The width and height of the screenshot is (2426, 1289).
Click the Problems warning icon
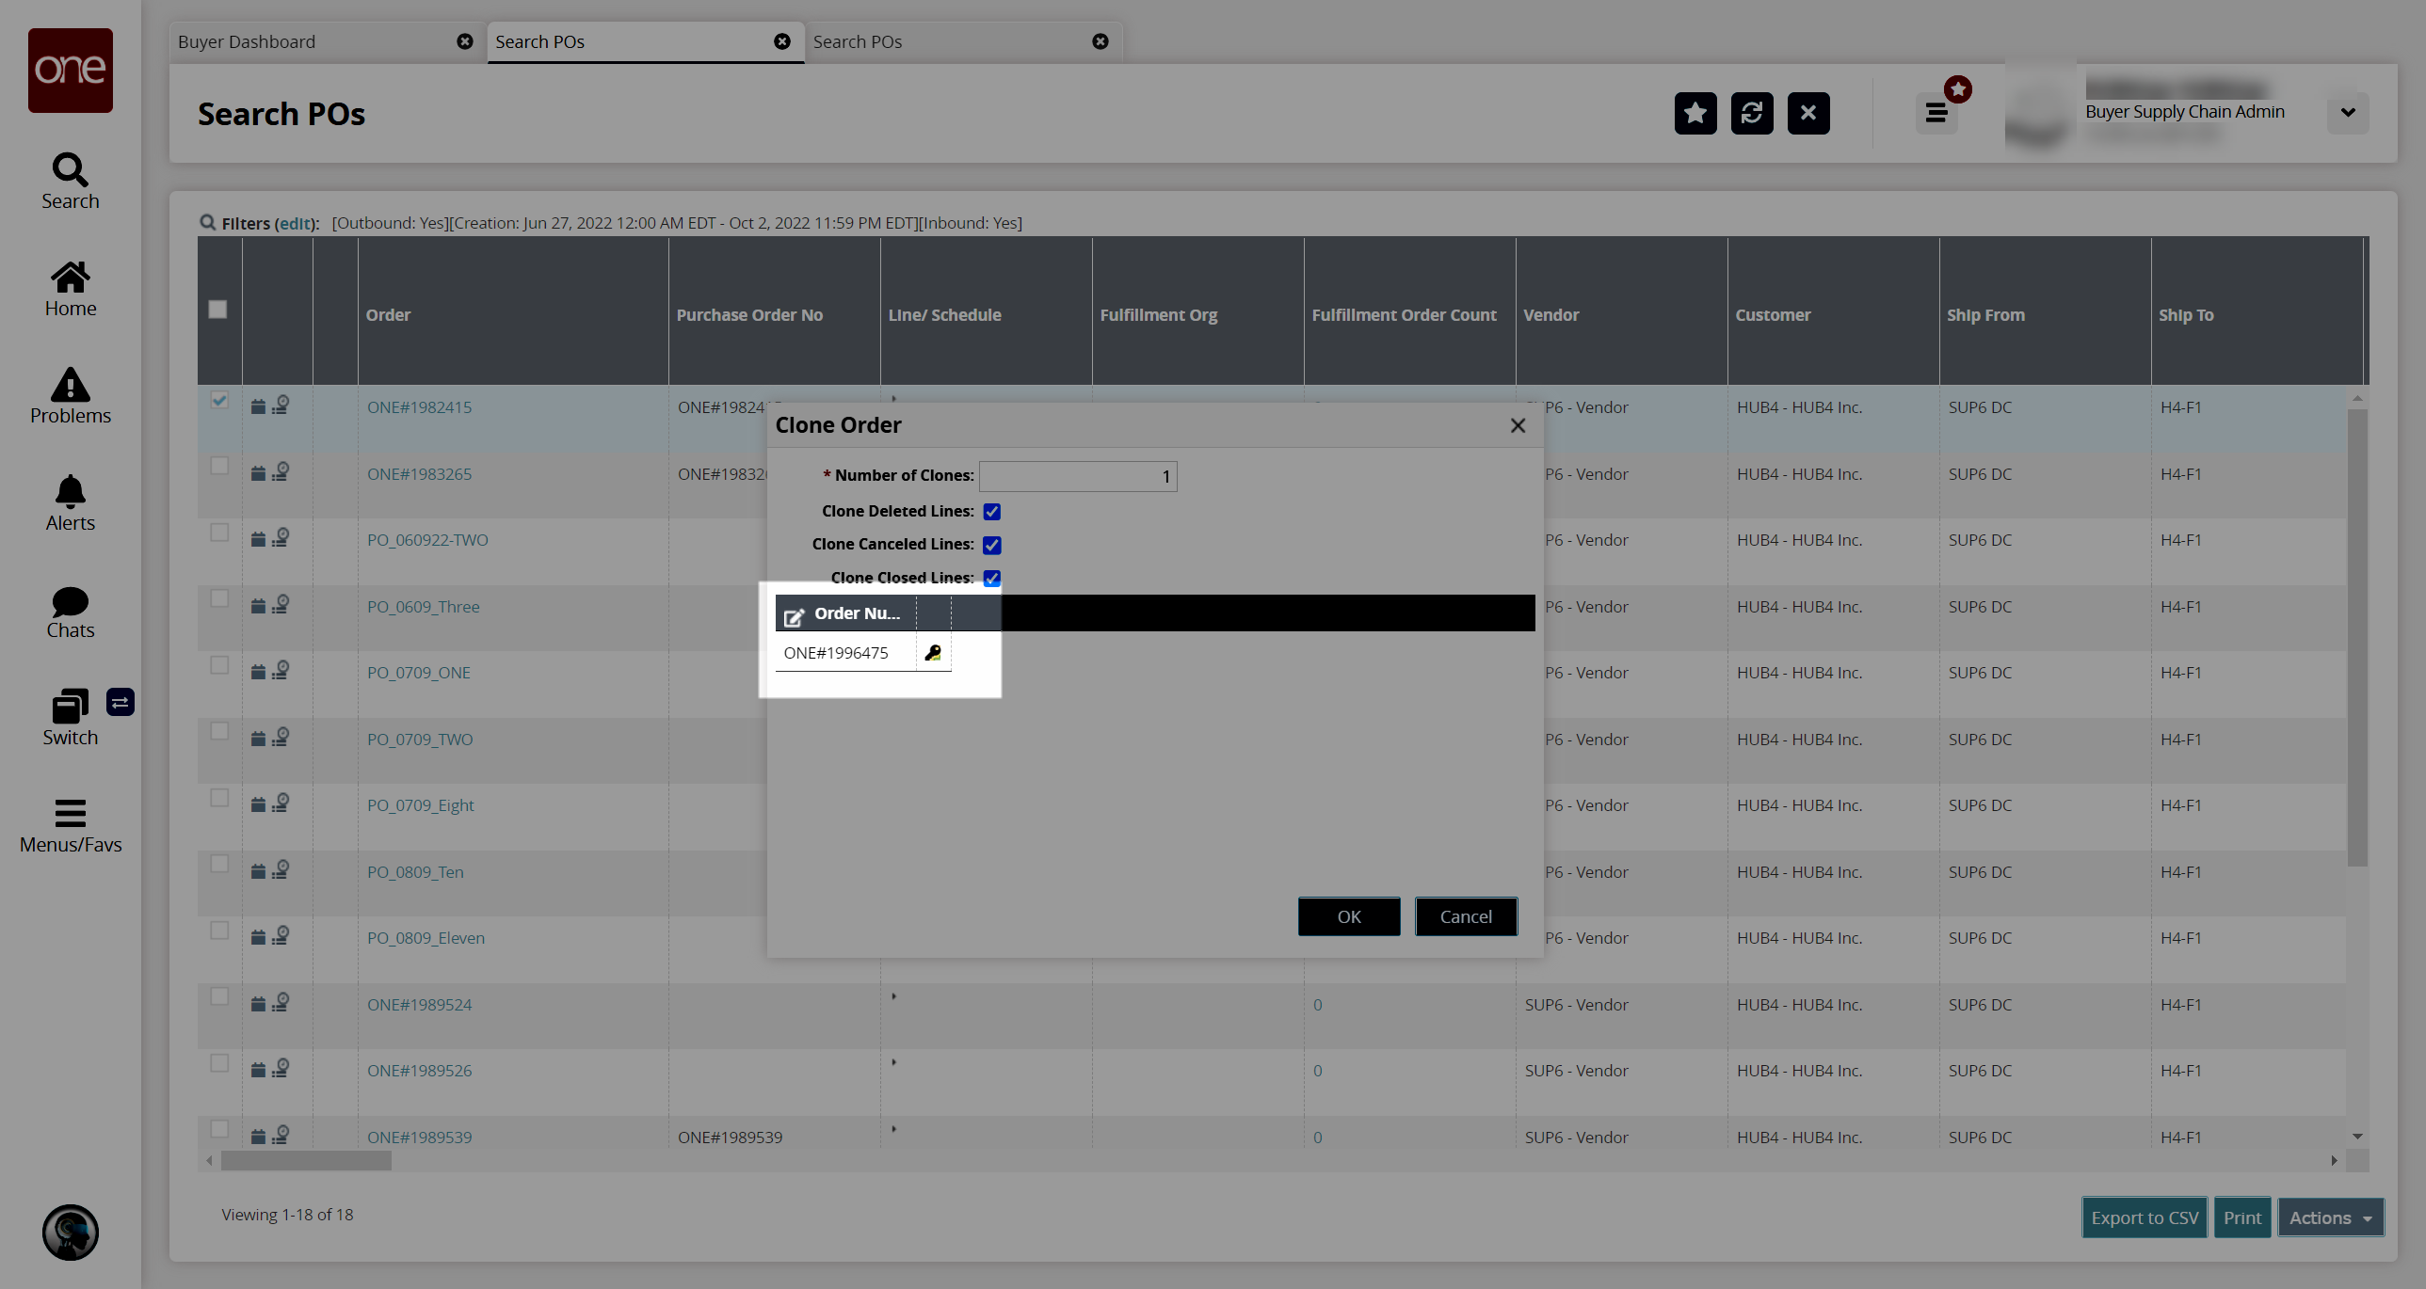pos(70,395)
